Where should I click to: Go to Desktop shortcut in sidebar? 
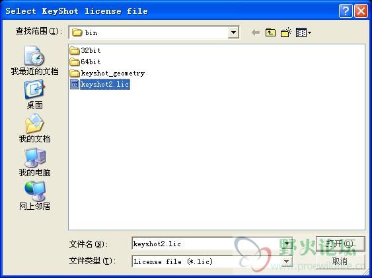point(34,95)
